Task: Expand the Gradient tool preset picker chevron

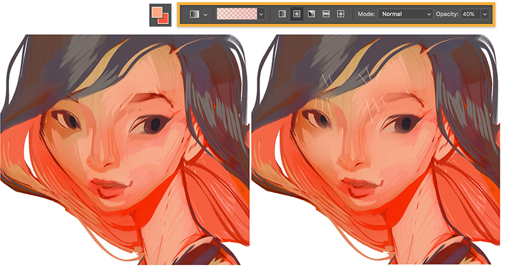Action: [x=206, y=14]
